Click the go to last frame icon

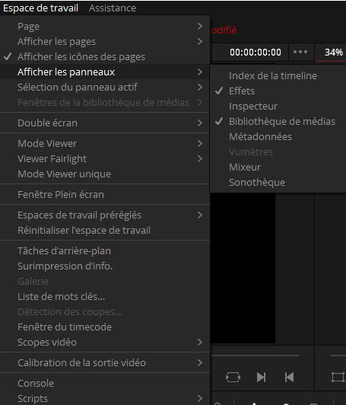[x=261, y=377]
